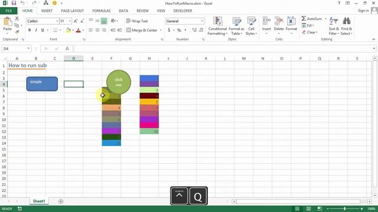
Task: Open the Calibri font name dropdown
Action: click(57, 21)
